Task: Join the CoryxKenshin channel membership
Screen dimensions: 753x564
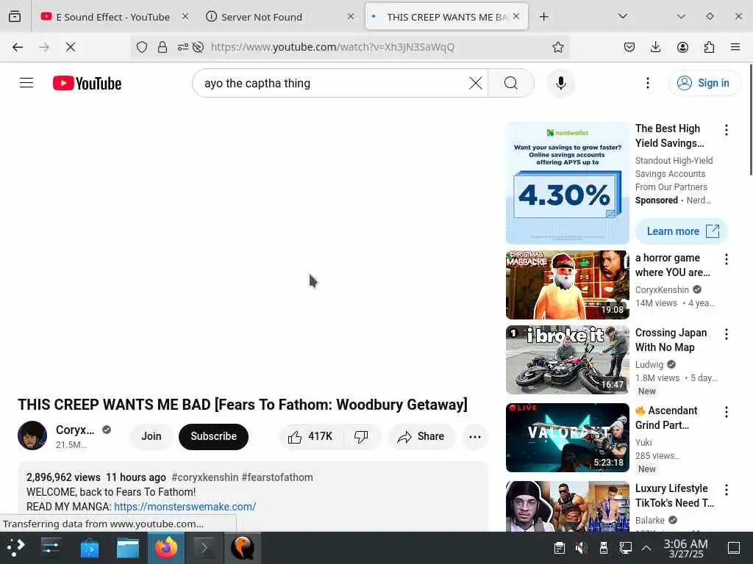Action: (151, 436)
